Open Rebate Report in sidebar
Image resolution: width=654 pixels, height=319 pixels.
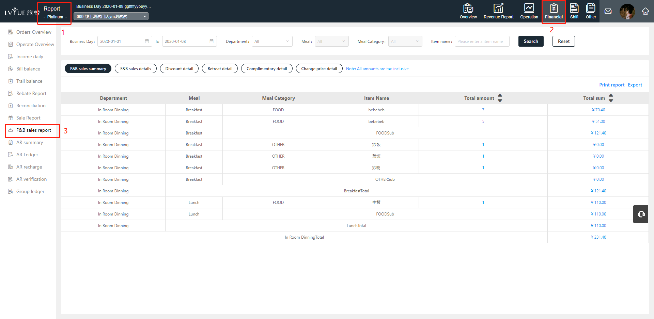pos(27,93)
